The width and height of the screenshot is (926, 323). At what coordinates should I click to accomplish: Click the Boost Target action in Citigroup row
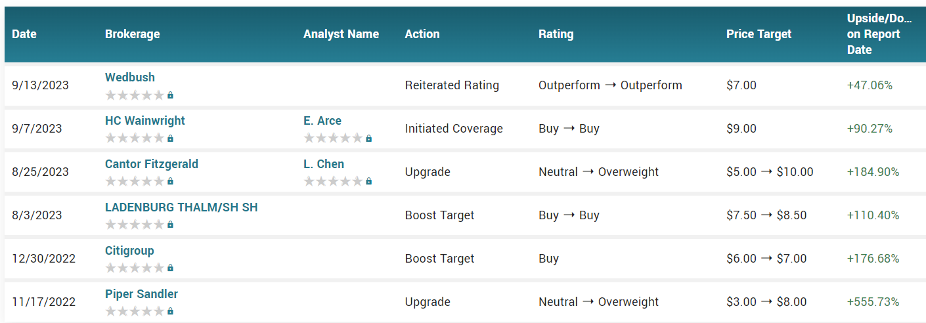click(439, 259)
